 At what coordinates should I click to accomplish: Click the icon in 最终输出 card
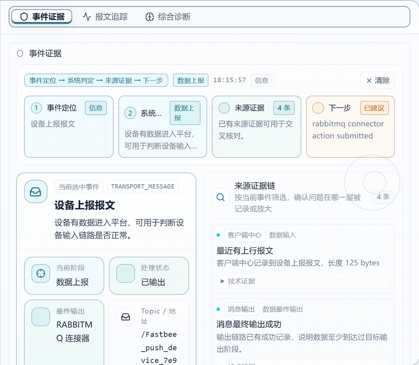[41, 317]
